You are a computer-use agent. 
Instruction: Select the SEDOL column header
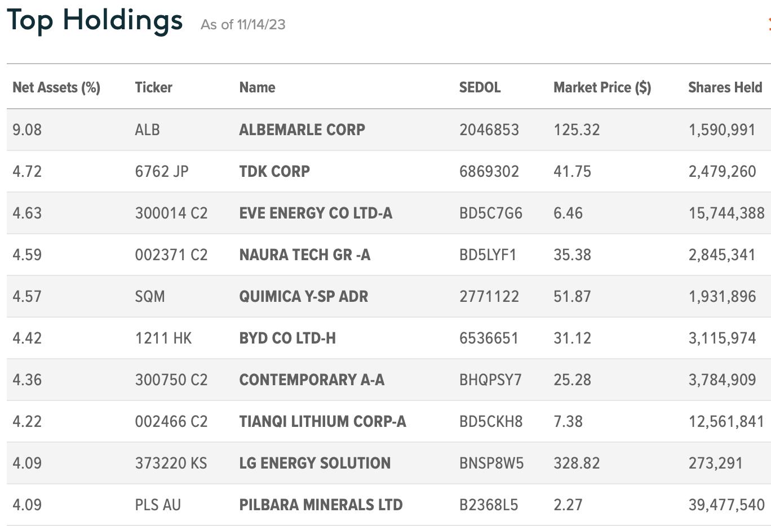click(480, 87)
